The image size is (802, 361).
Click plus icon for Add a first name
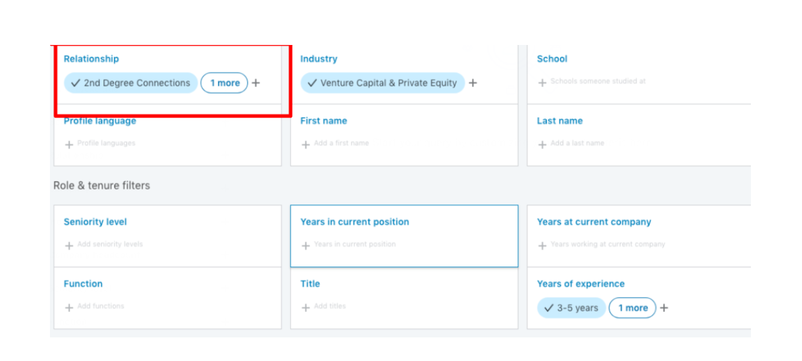(x=306, y=145)
